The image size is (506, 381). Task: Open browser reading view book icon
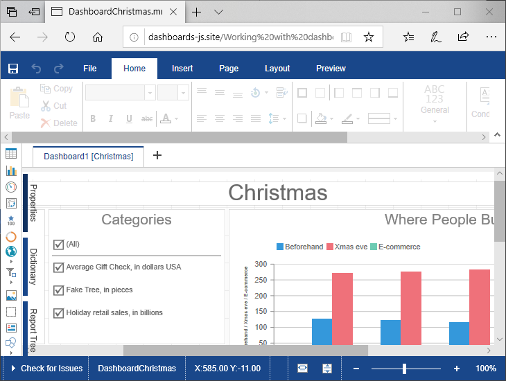pyautogui.click(x=346, y=37)
